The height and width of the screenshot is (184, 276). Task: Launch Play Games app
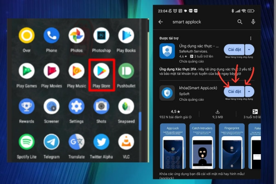tap(27, 71)
